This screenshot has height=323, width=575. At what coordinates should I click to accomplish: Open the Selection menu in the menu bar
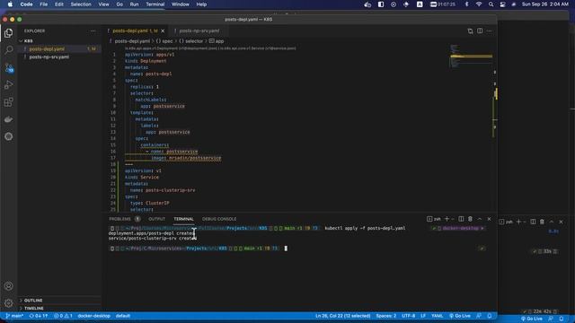click(x=81, y=4)
